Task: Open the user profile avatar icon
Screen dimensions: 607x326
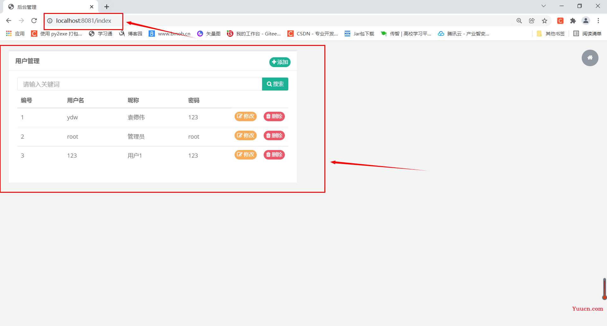Action: tap(586, 21)
